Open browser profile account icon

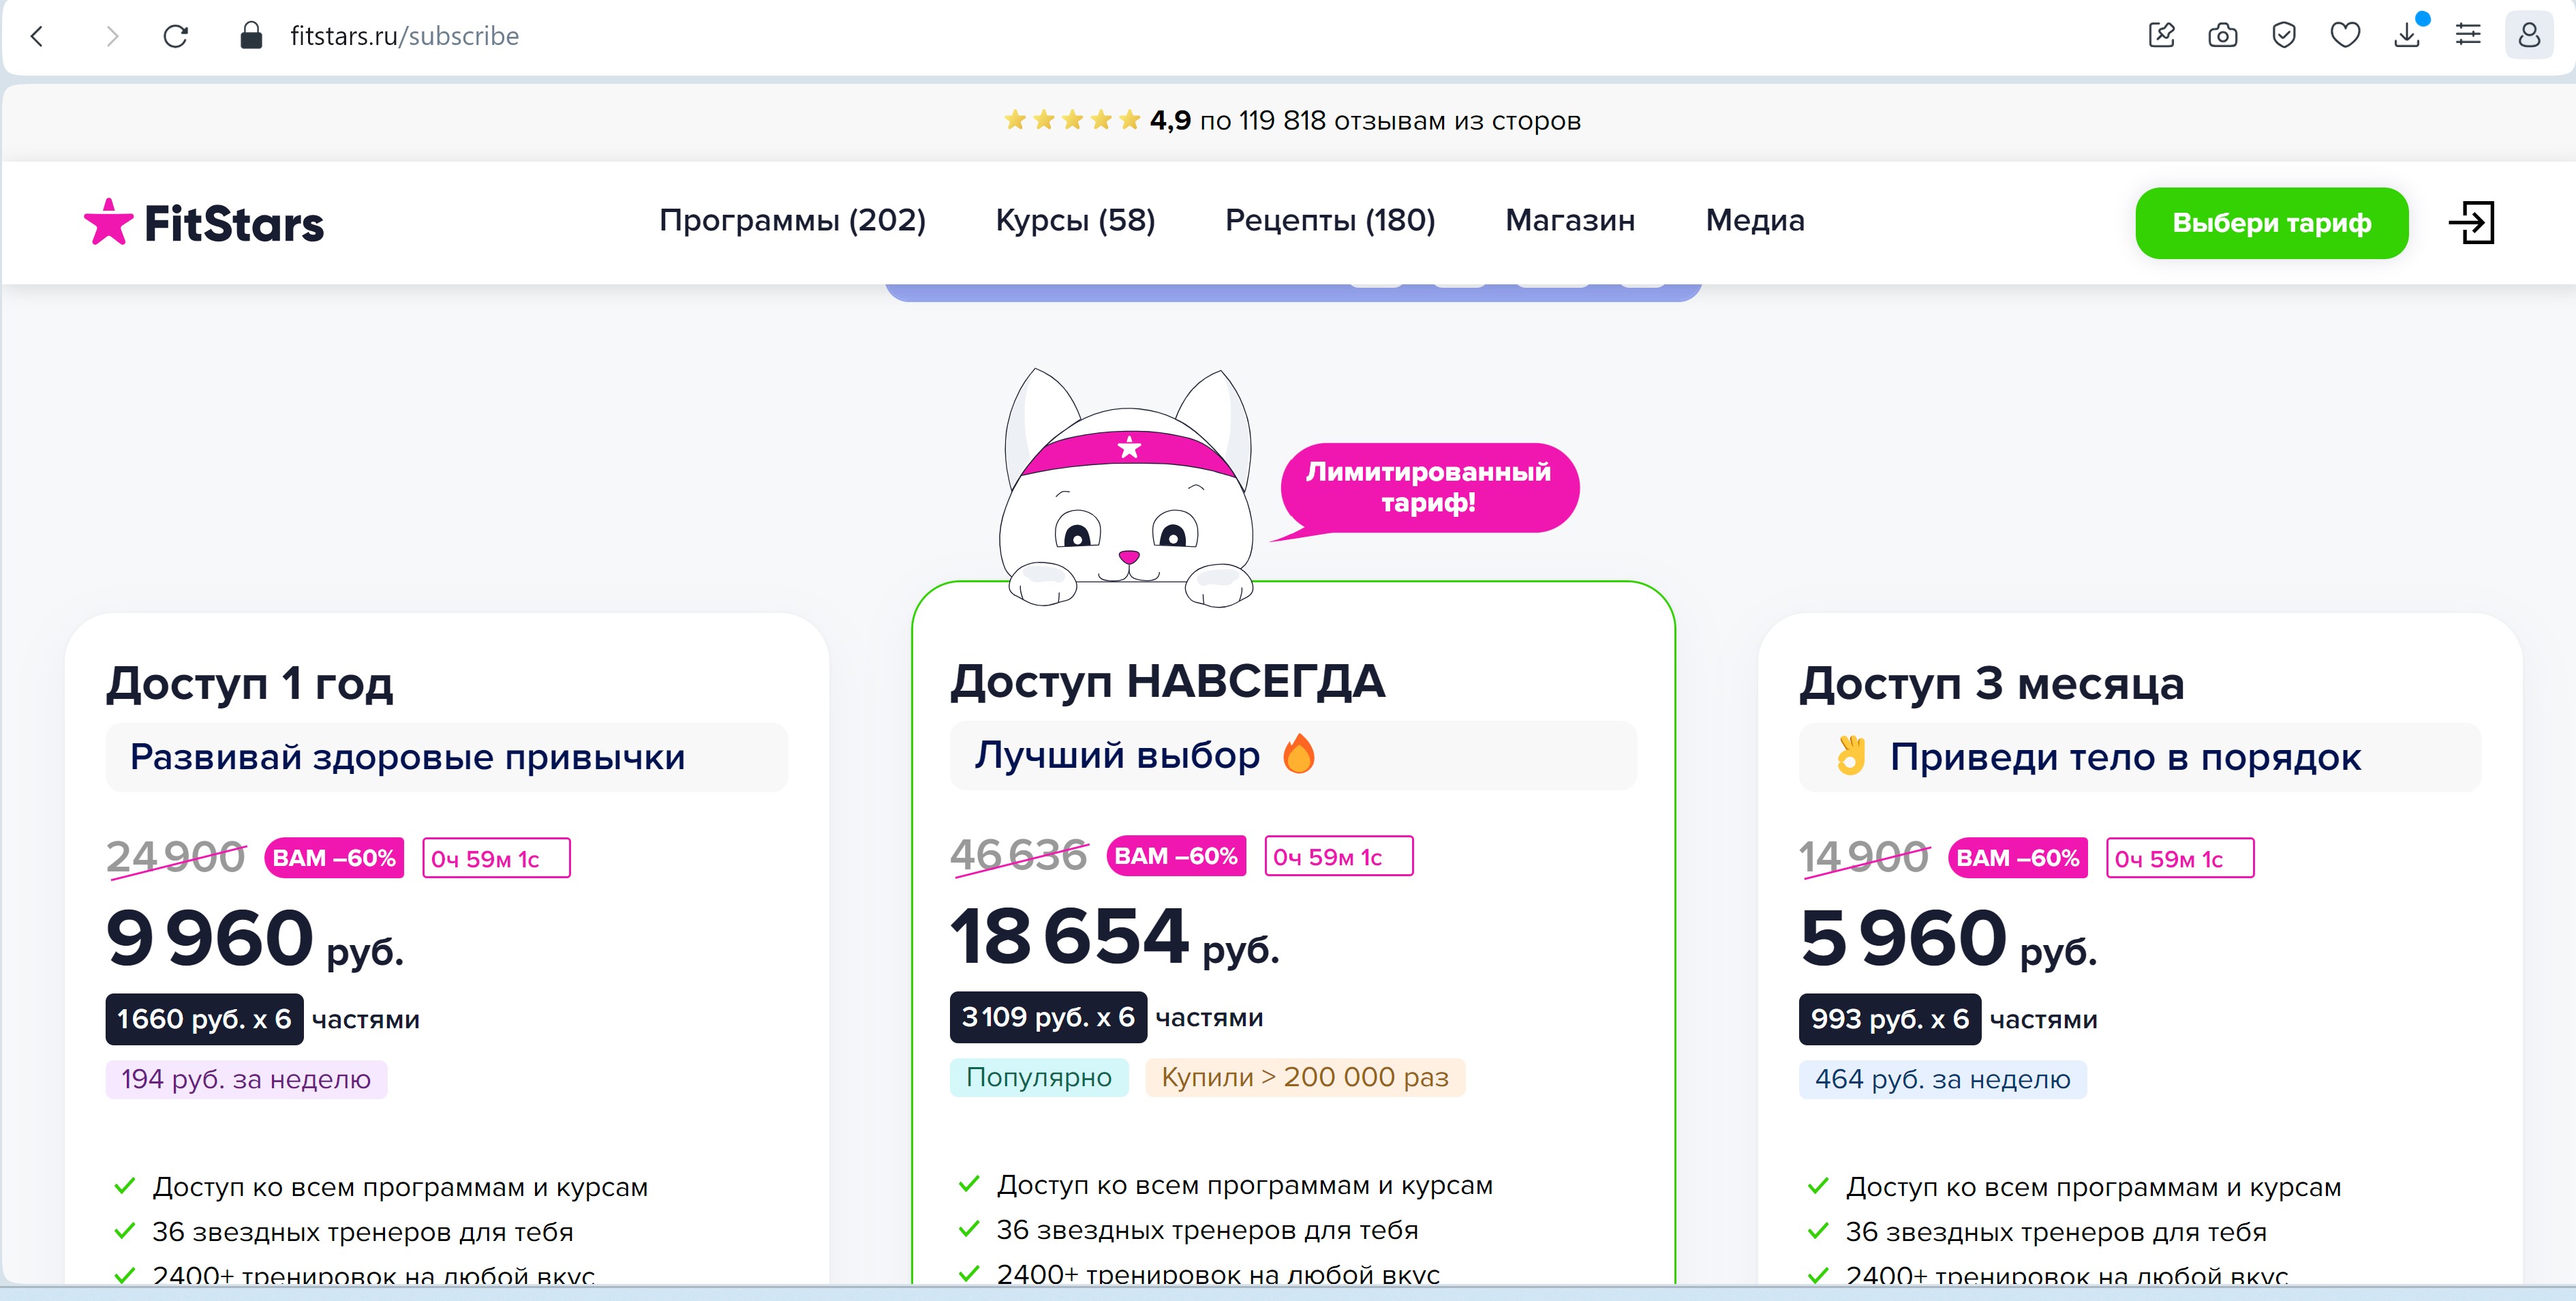tap(2529, 37)
